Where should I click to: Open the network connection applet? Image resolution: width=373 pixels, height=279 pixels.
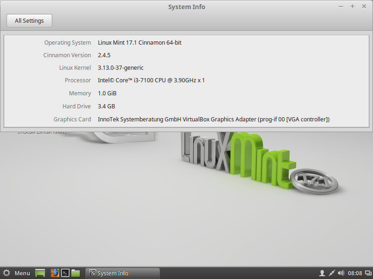332,273
